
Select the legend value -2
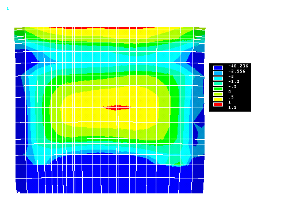pos(231,77)
